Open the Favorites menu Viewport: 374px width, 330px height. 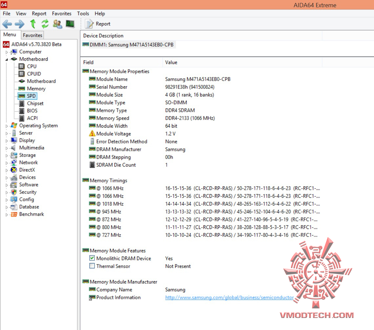click(x=62, y=13)
